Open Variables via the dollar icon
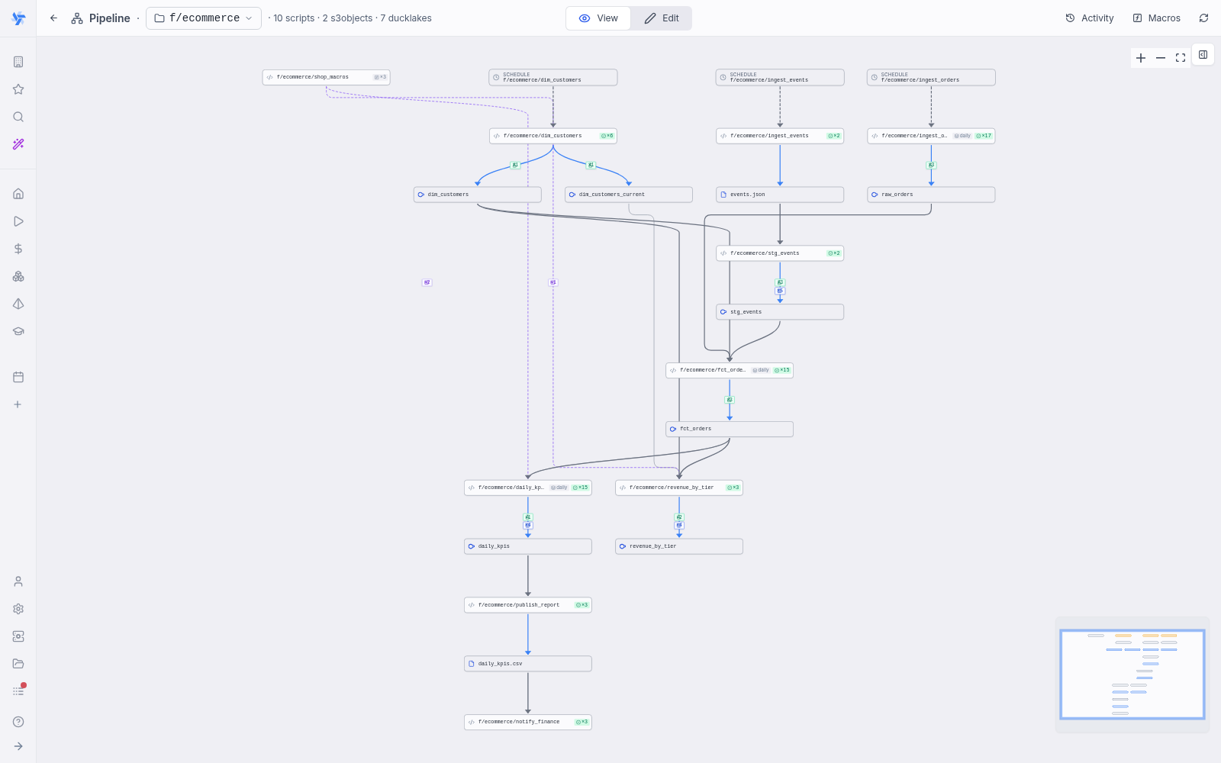This screenshot has height=763, width=1221. point(18,249)
